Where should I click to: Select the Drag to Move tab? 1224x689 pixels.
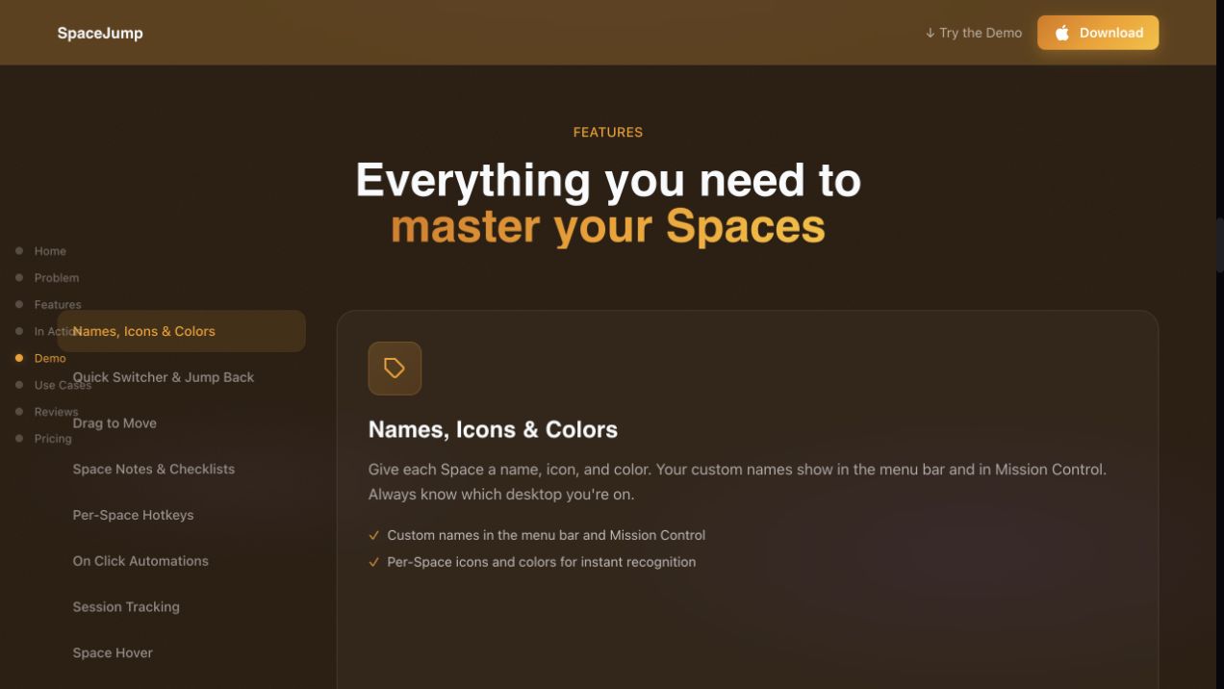182,423
